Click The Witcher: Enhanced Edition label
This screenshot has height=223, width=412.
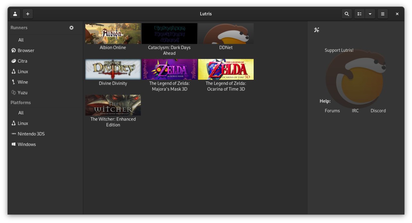click(x=113, y=122)
